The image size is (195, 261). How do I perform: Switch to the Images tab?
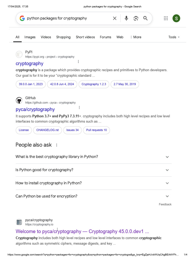tap(30, 37)
